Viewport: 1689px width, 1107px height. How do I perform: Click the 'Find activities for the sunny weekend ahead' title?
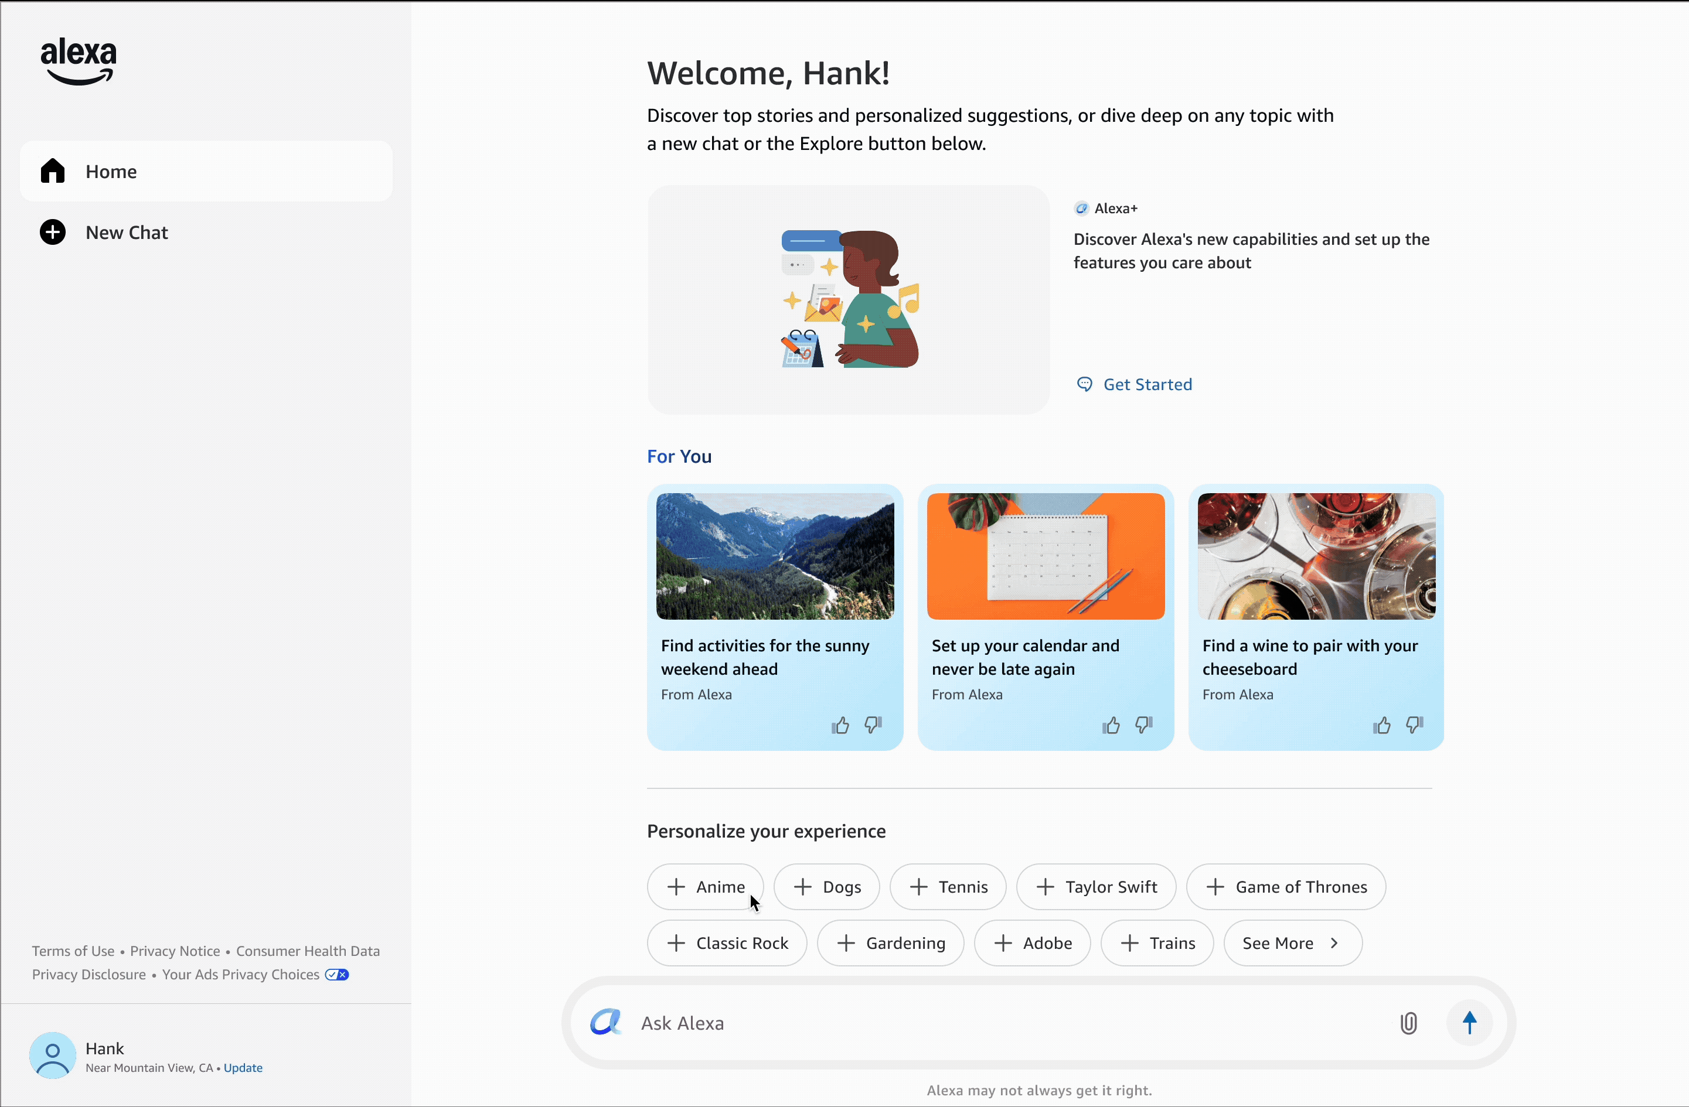765,657
